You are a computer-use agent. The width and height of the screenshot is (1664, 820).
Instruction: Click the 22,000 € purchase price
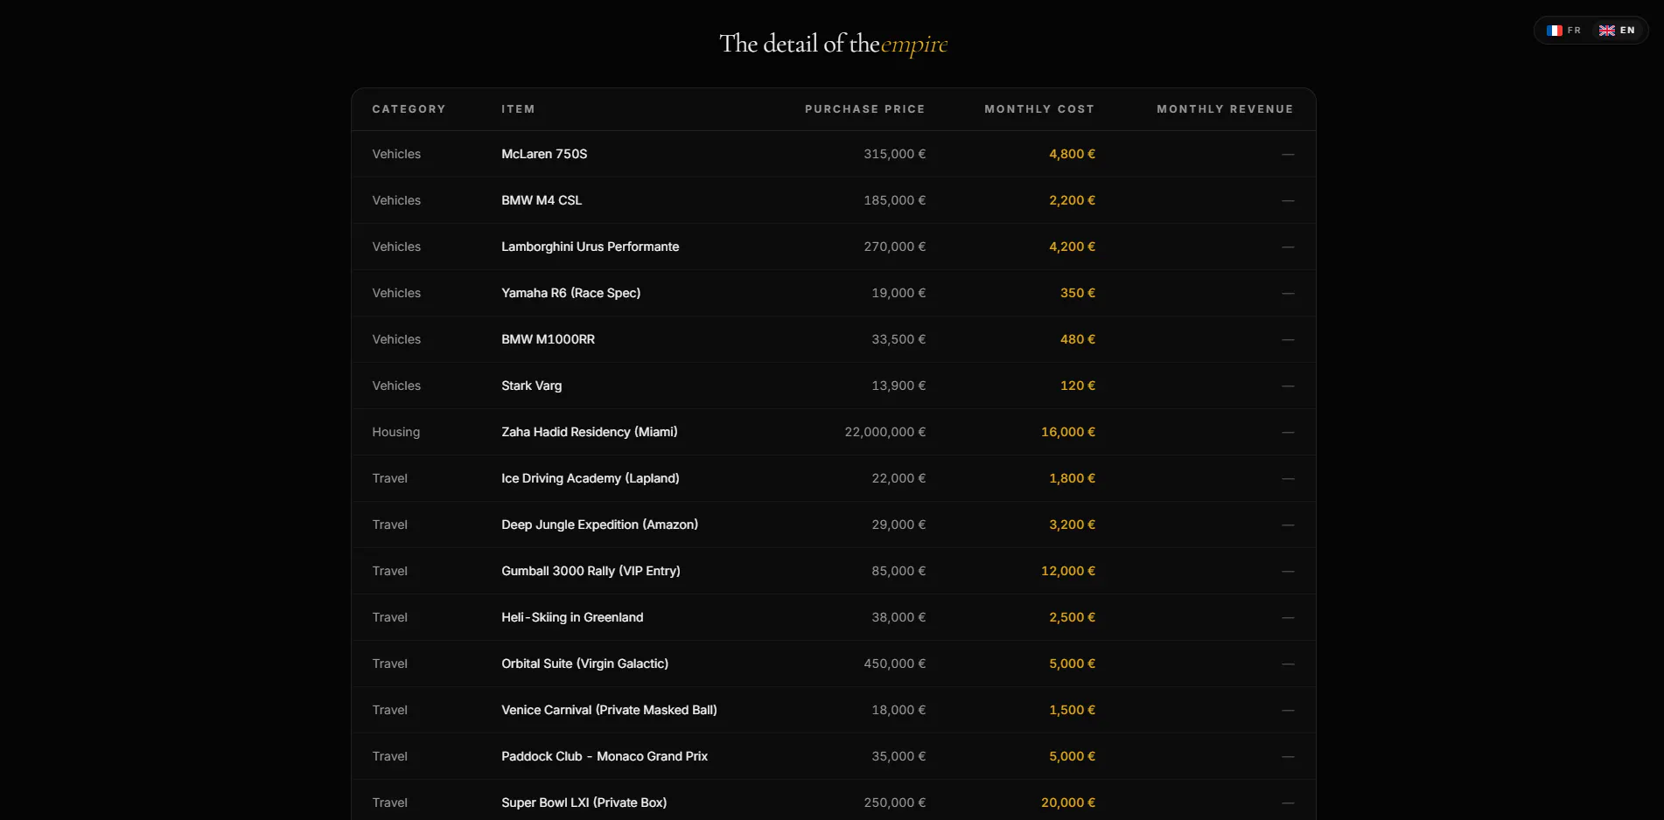click(898, 478)
